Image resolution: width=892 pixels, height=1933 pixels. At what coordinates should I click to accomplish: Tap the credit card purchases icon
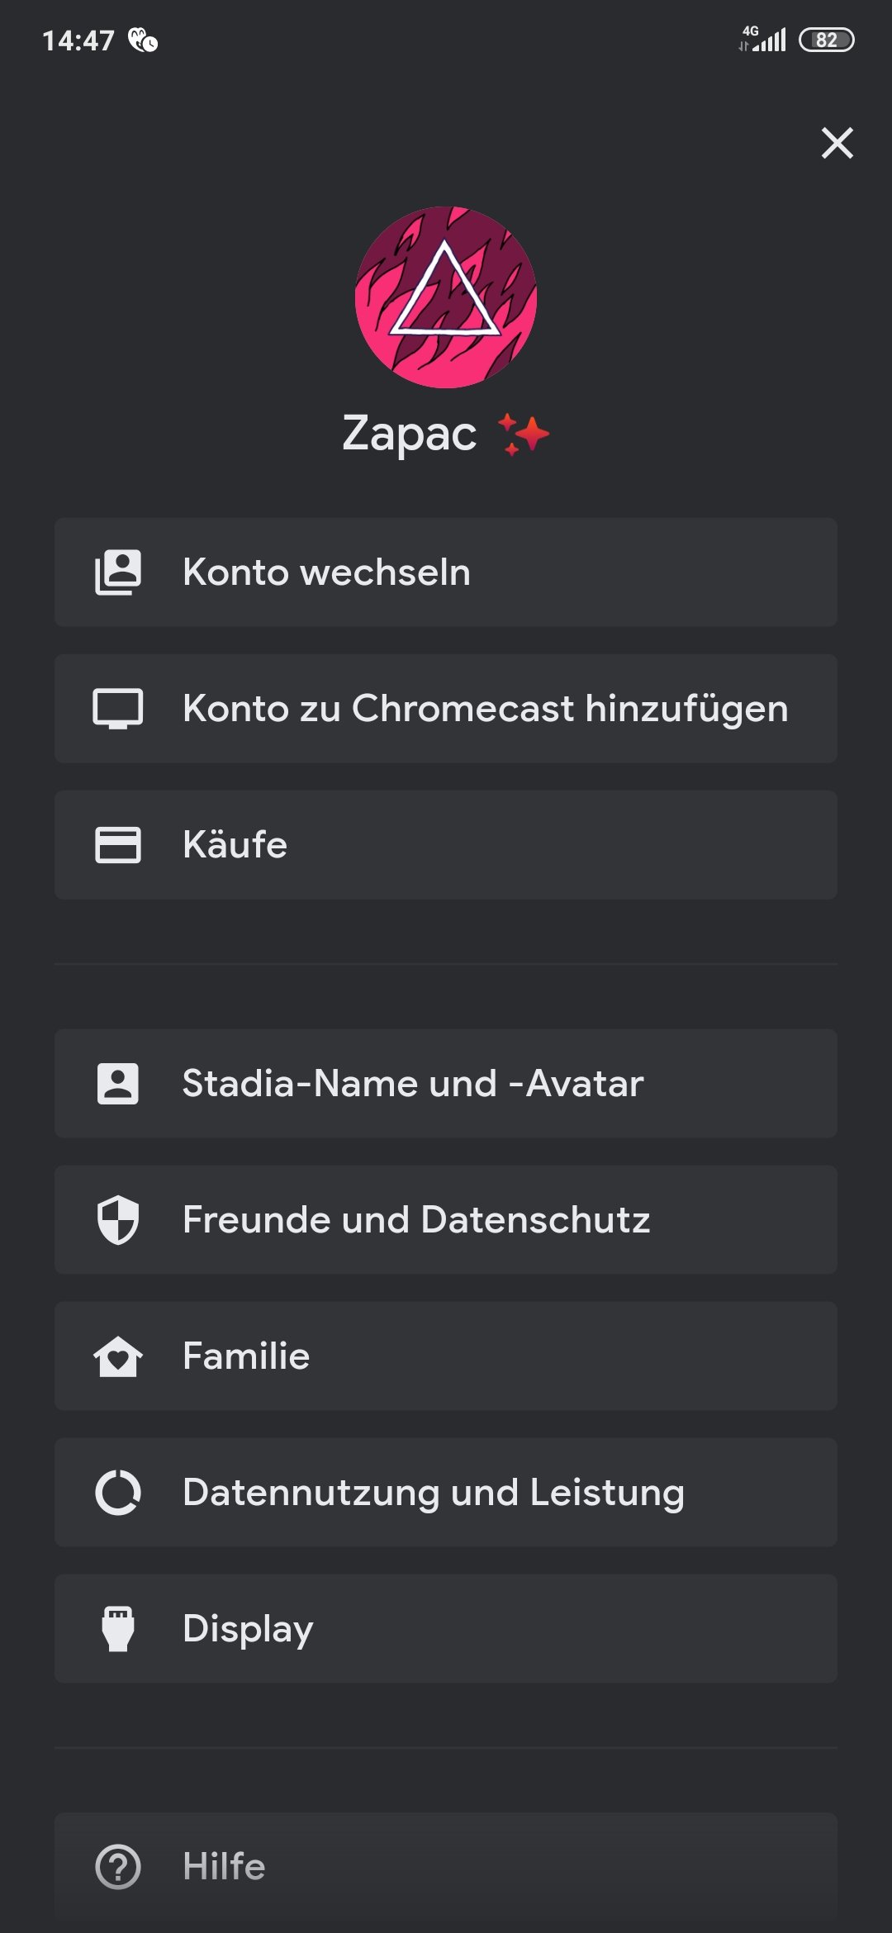click(x=118, y=844)
